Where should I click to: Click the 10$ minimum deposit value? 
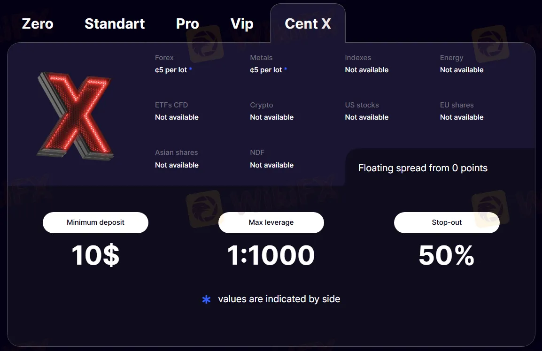click(x=95, y=256)
